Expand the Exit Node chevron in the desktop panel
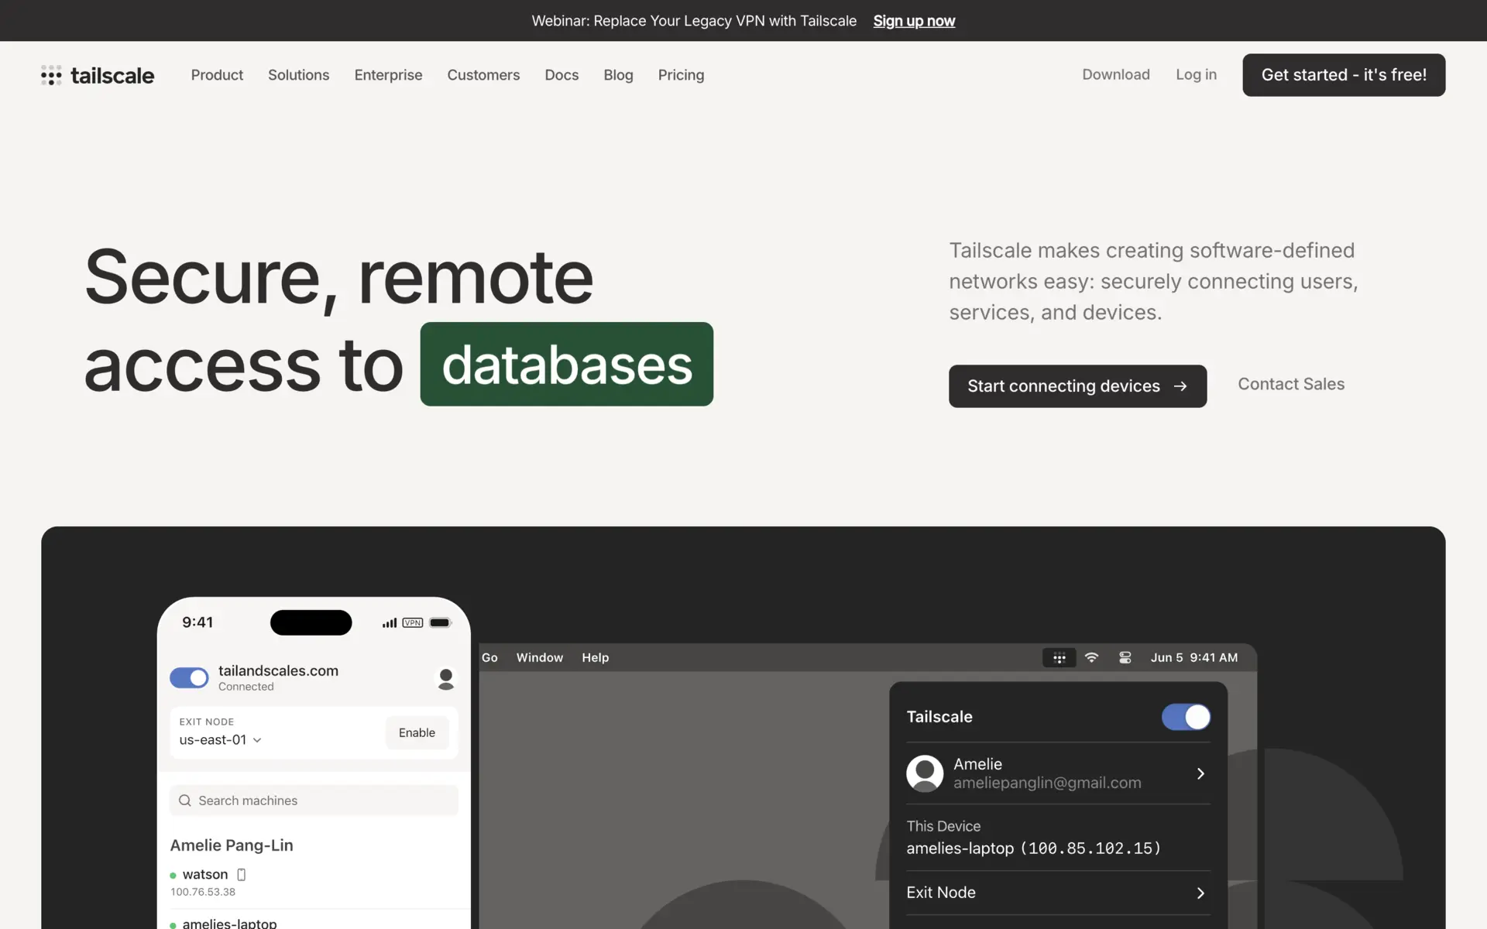The width and height of the screenshot is (1487, 929). click(x=1200, y=893)
